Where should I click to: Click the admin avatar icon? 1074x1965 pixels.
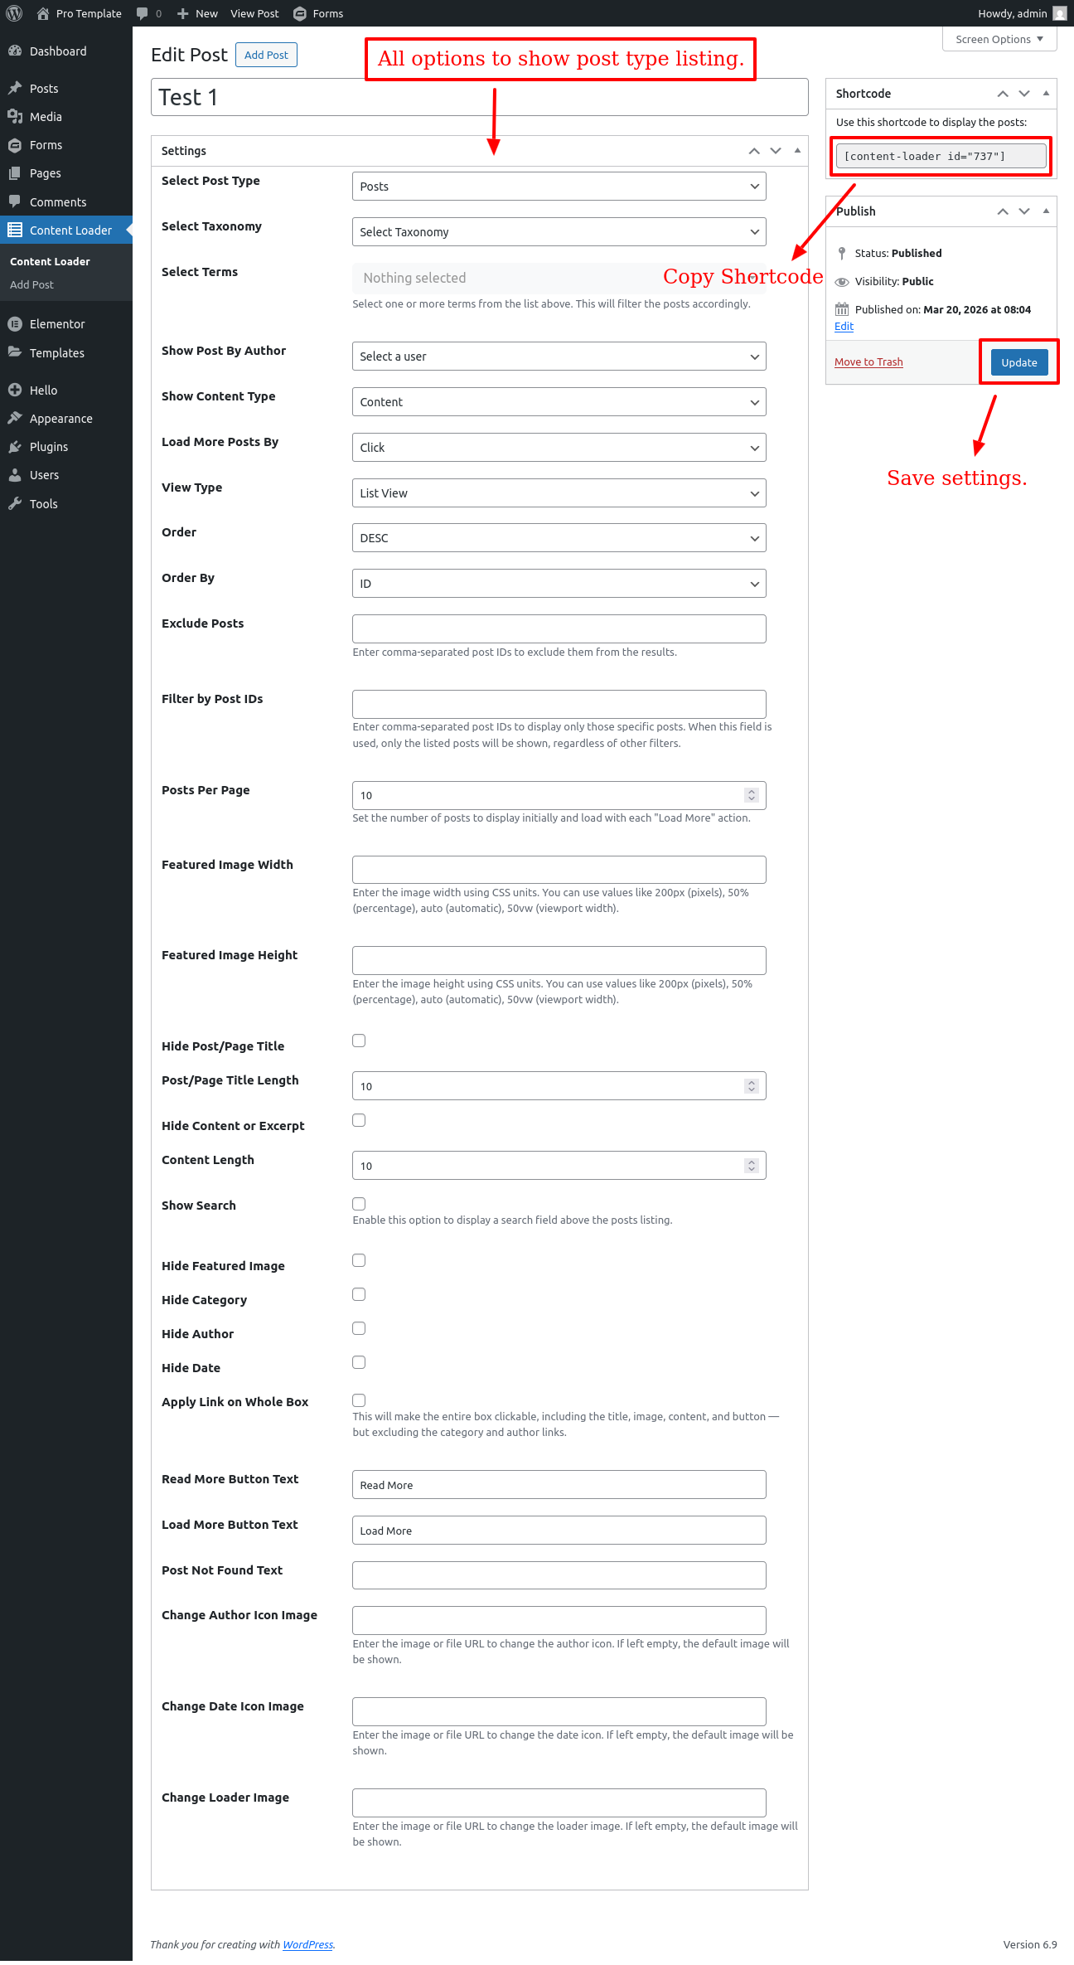point(1060,13)
